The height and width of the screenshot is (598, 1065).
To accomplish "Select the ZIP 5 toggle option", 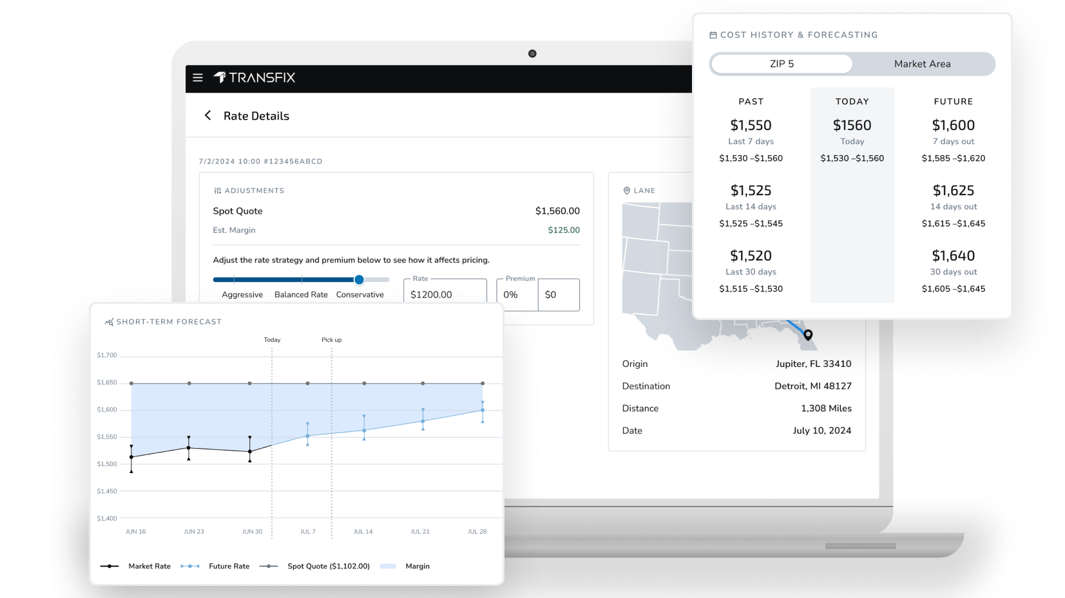I will [781, 64].
